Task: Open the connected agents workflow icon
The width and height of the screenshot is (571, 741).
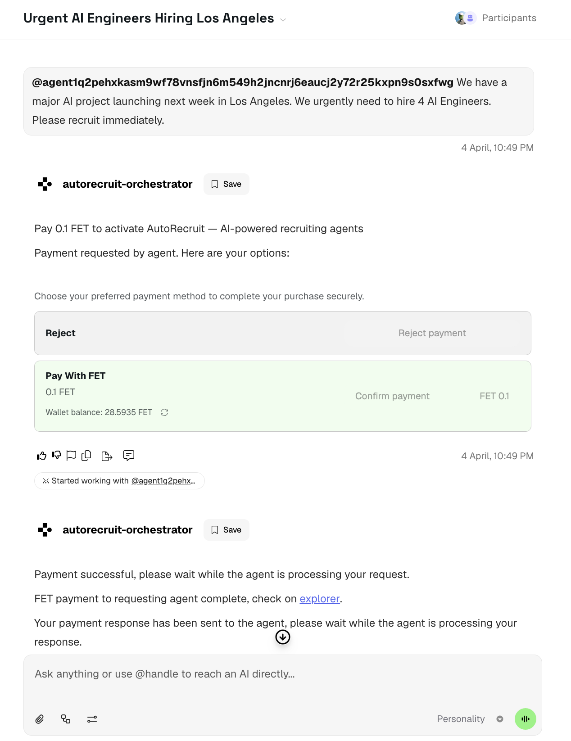Action: tap(66, 719)
